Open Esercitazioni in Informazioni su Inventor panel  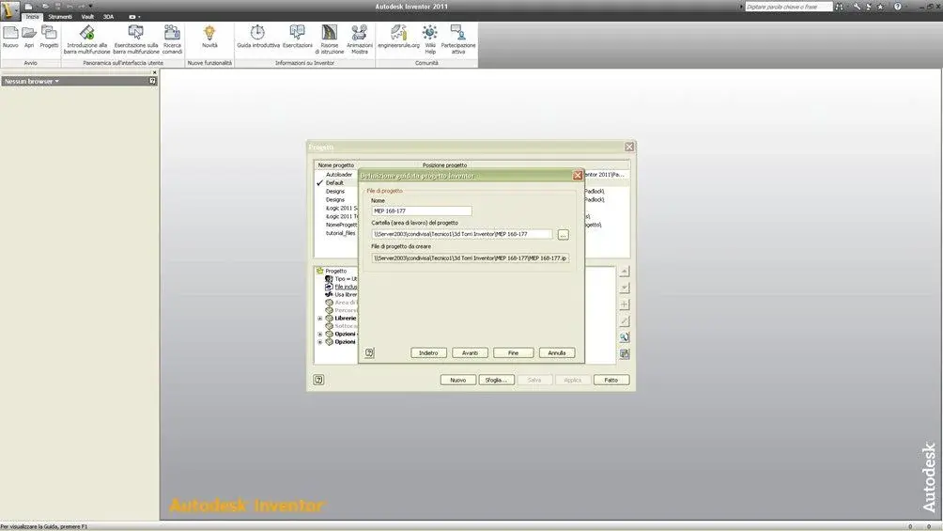[298, 37]
